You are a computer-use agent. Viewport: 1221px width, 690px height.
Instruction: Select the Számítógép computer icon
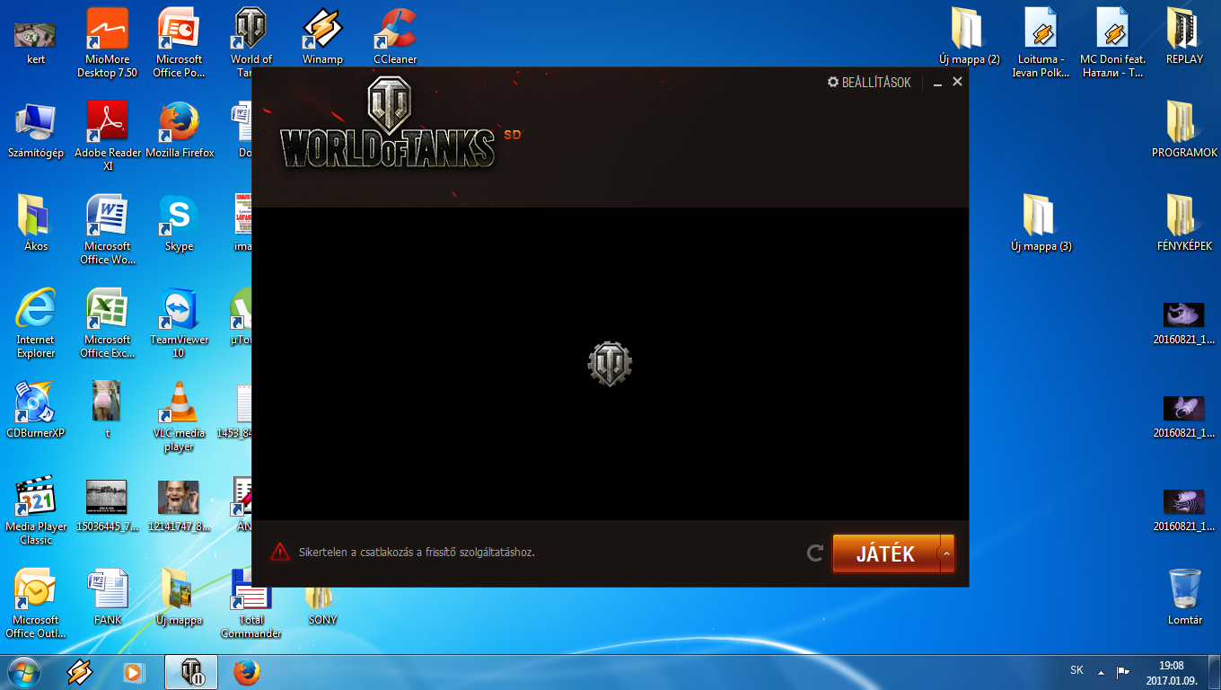click(36, 131)
